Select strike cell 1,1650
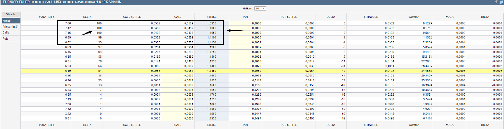This screenshot has height=129, width=504. point(212,90)
